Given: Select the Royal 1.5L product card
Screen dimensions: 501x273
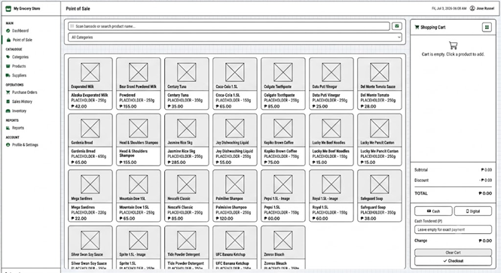Looking at the screenshot, I should (x=331, y=196).
